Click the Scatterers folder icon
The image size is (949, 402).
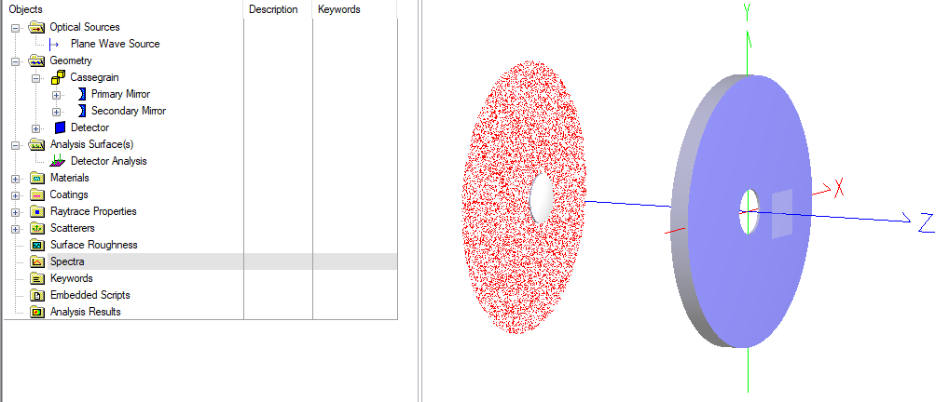pos(37,228)
